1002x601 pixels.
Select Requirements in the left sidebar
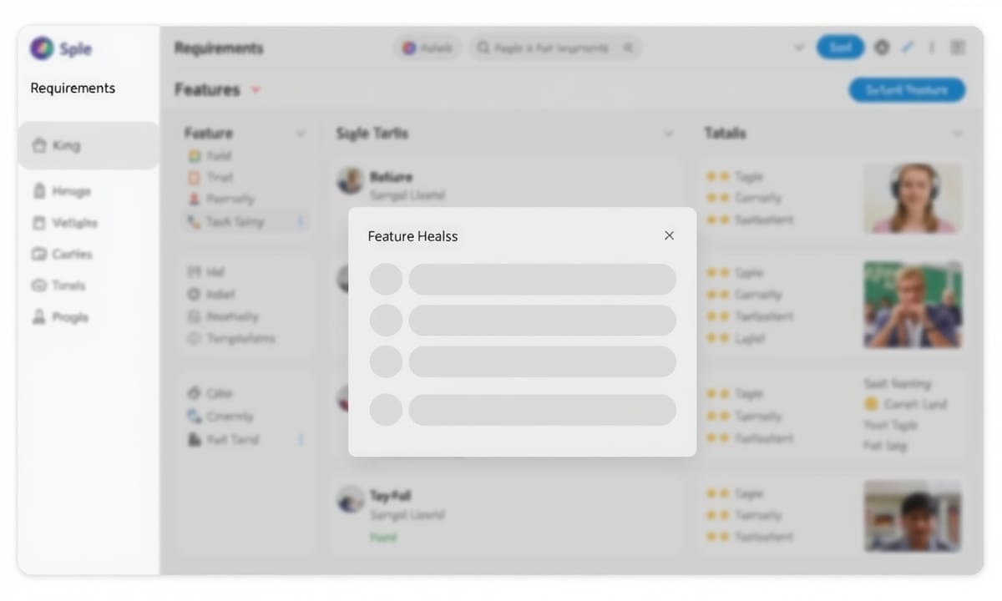[73, 88]
